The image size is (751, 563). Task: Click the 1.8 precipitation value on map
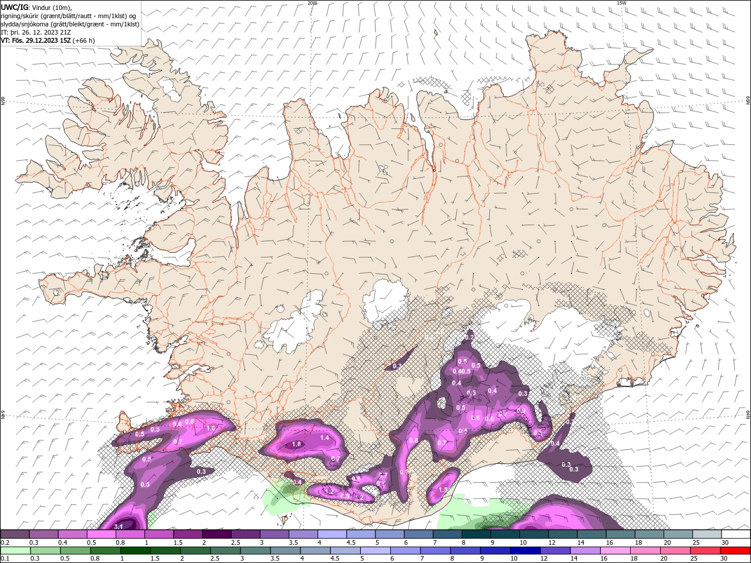pos(296,444)
